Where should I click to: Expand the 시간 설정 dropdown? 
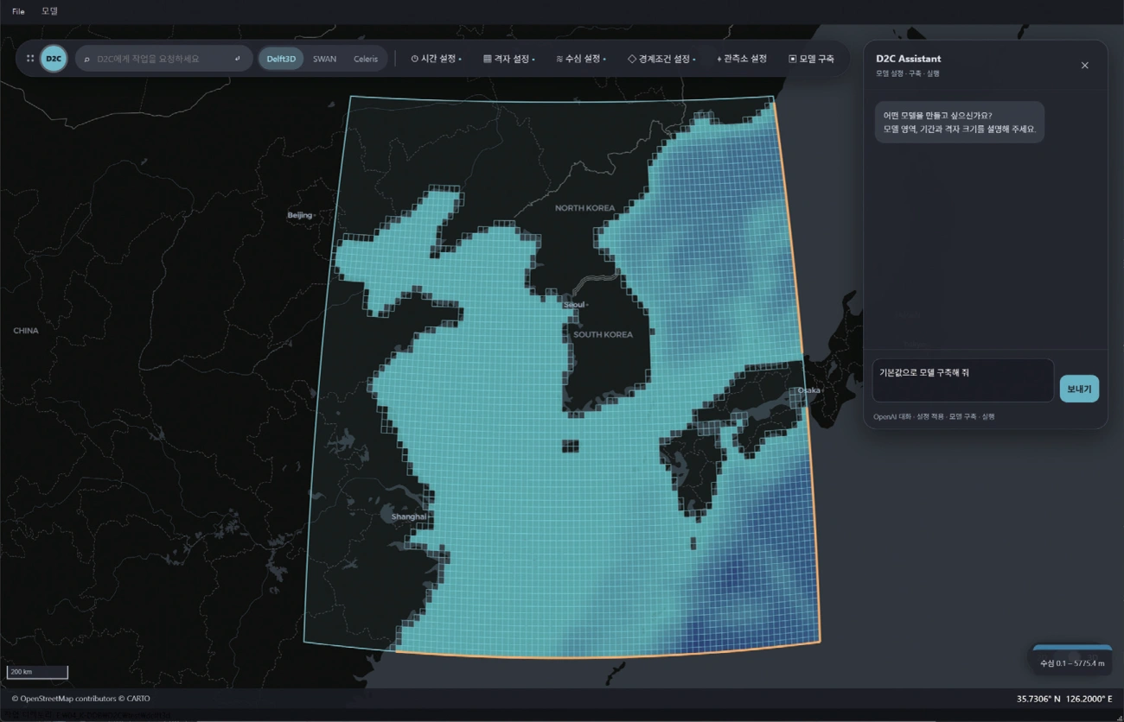click(x=436, y=59)
